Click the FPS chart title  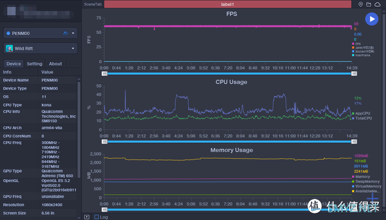232,14
